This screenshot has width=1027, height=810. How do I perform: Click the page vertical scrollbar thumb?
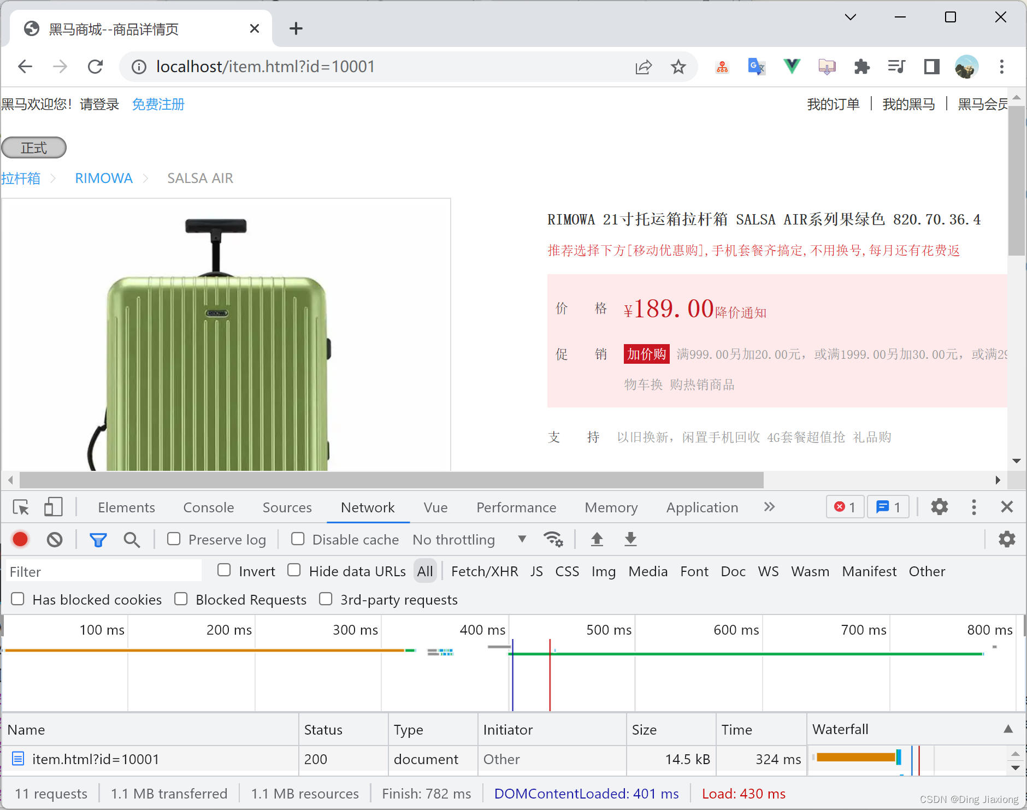[1017, 181]
